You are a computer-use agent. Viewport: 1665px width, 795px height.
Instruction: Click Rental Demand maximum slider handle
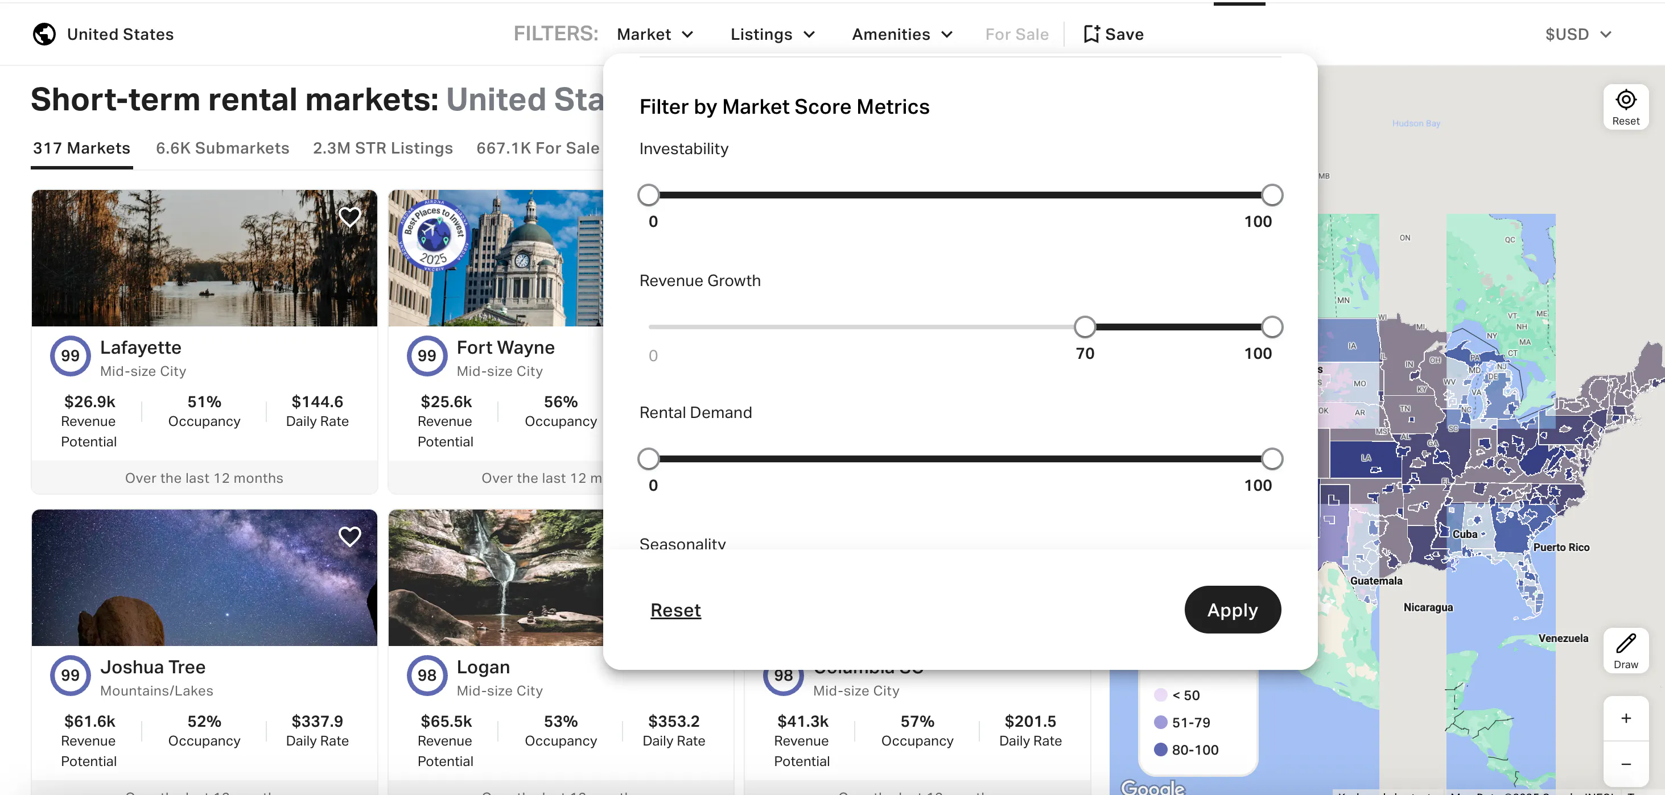pyautogui.click(x=1271, y=459)
